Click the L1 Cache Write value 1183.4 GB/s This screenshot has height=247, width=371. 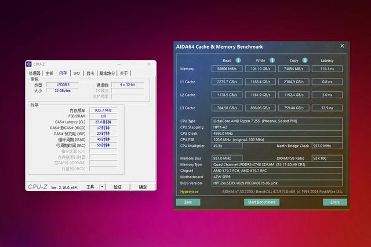(x=260, y=82)
